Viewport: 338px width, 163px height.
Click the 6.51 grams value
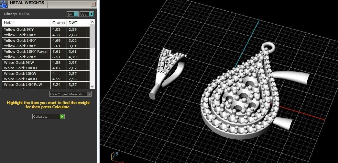[x=57, y=57]
